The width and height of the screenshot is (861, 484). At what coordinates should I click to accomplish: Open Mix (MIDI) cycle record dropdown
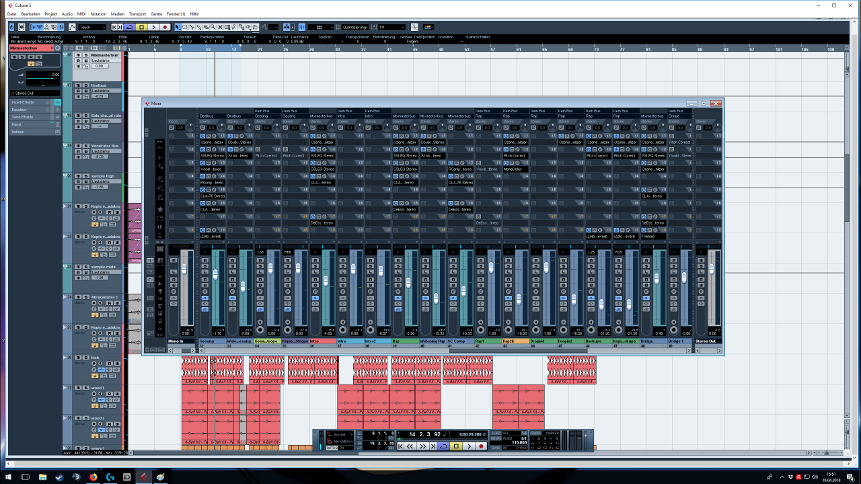tap(341, 442)
